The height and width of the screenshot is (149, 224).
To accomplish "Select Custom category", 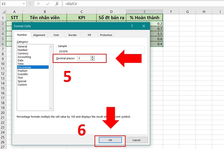I will [33, 85].
